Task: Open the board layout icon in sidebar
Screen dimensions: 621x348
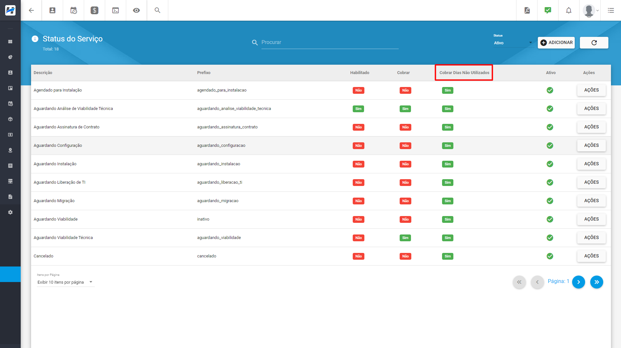Action: 10,88
